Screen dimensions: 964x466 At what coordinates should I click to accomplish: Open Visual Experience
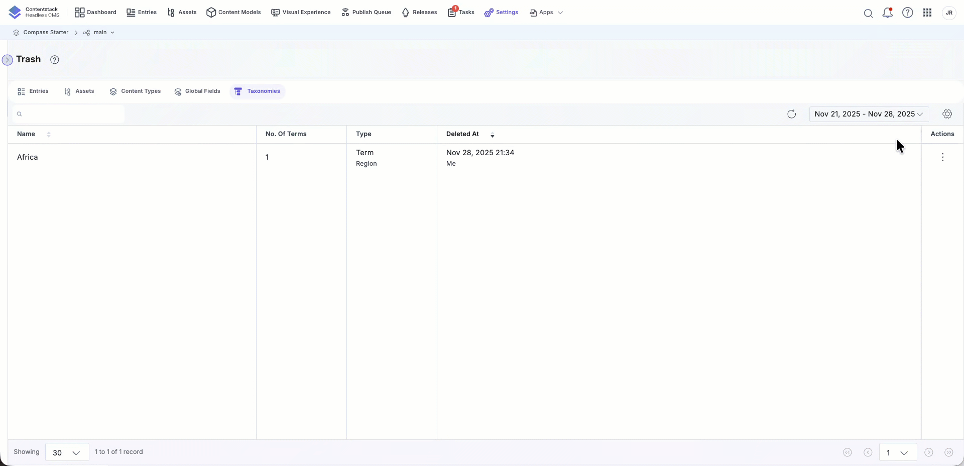pos(301,13)
